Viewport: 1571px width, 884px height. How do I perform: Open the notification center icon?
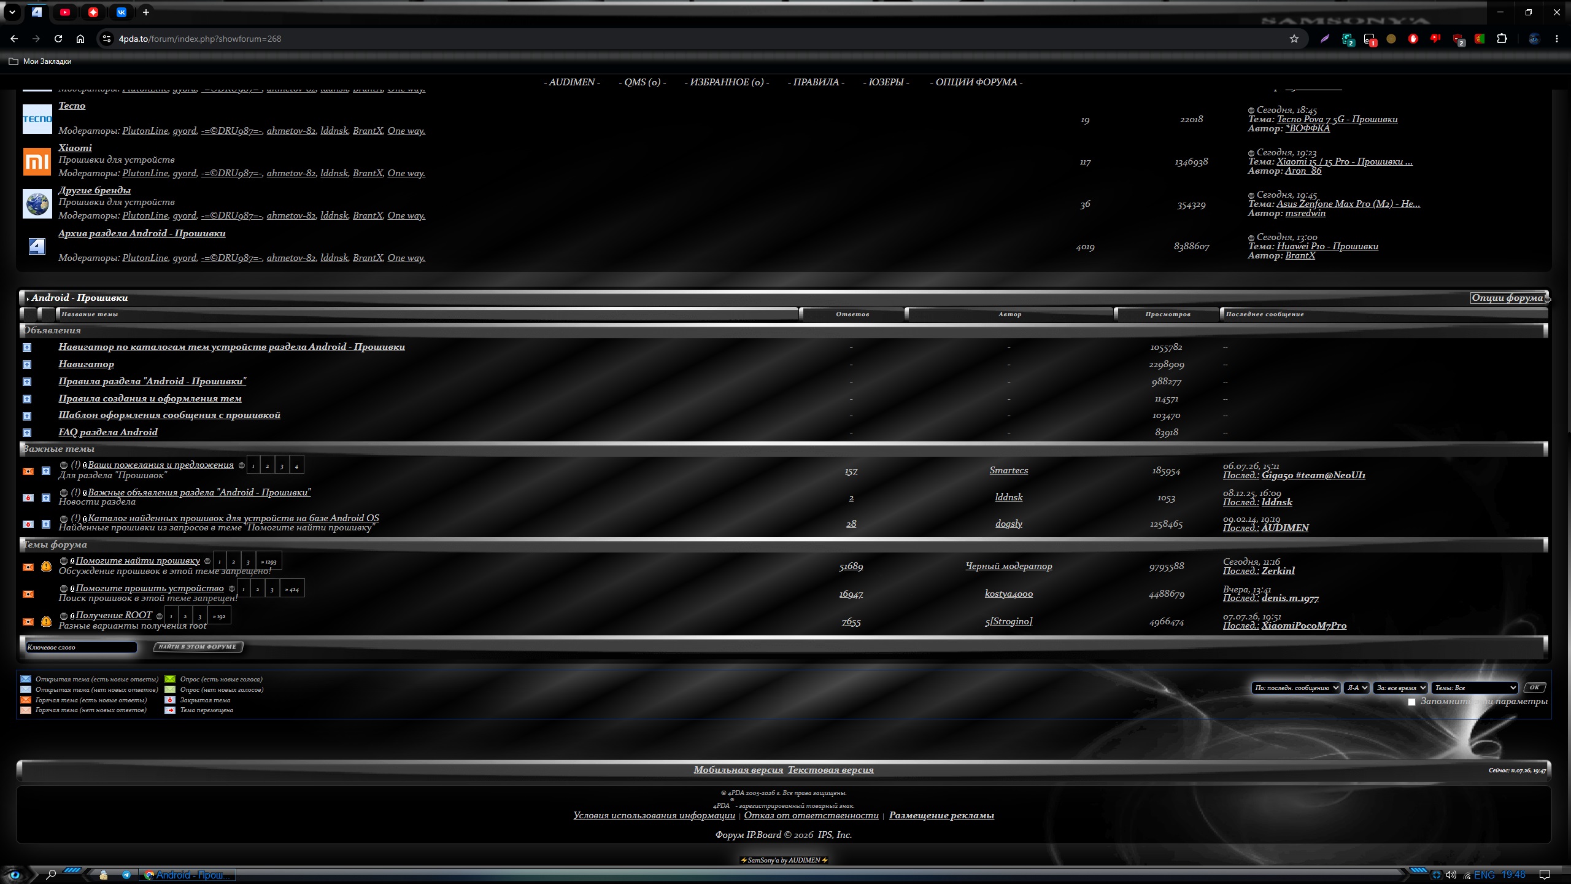pos(1545,875)
